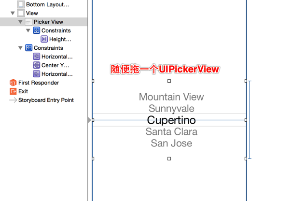Select the Picker View label in outline
This screenshot has height=201, width=292.
pyautogui.click(x=48, y=22)
